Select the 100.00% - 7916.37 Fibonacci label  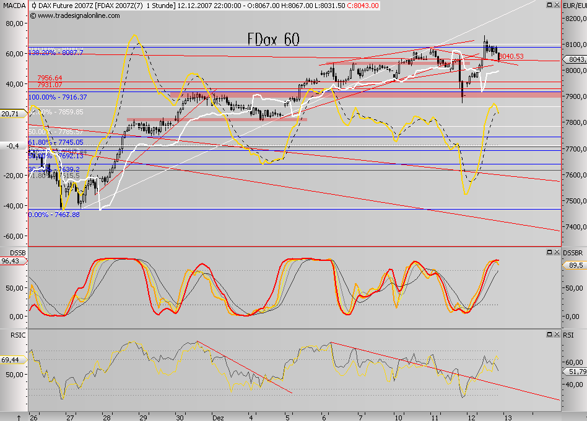(58, 97)
